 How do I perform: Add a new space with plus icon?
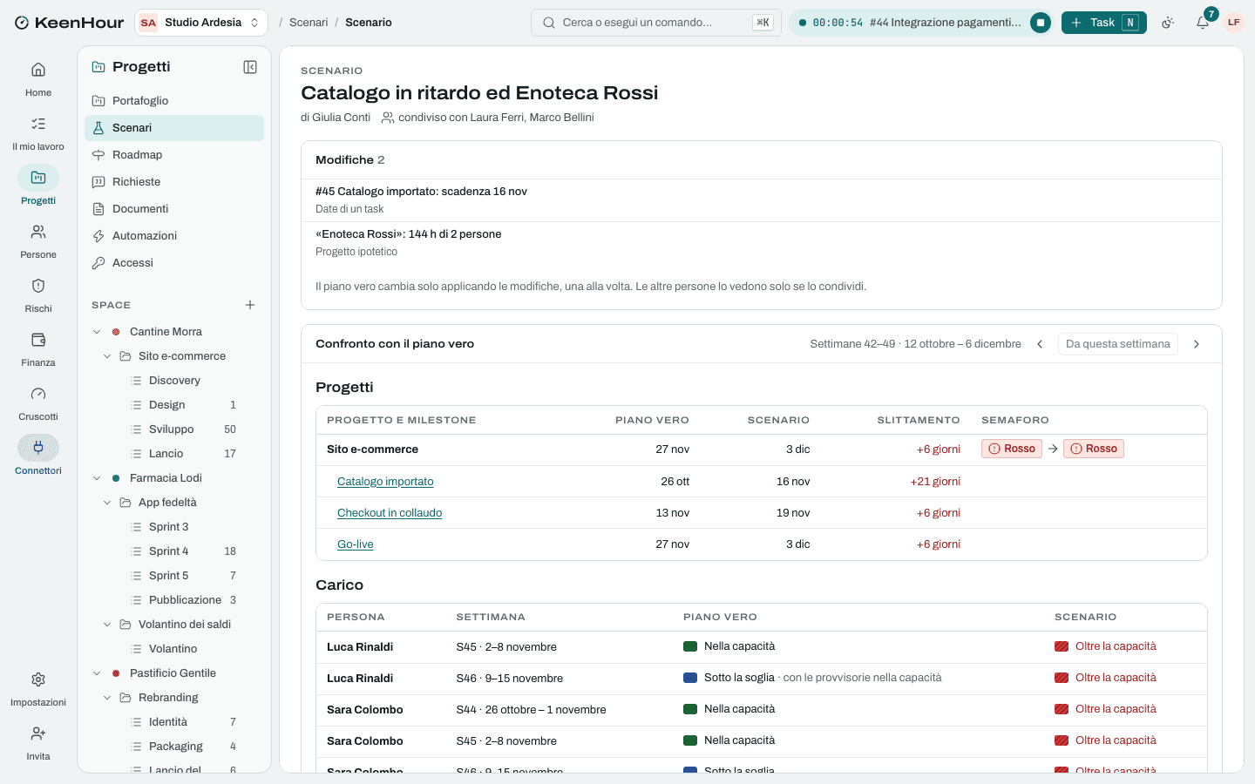250,305
